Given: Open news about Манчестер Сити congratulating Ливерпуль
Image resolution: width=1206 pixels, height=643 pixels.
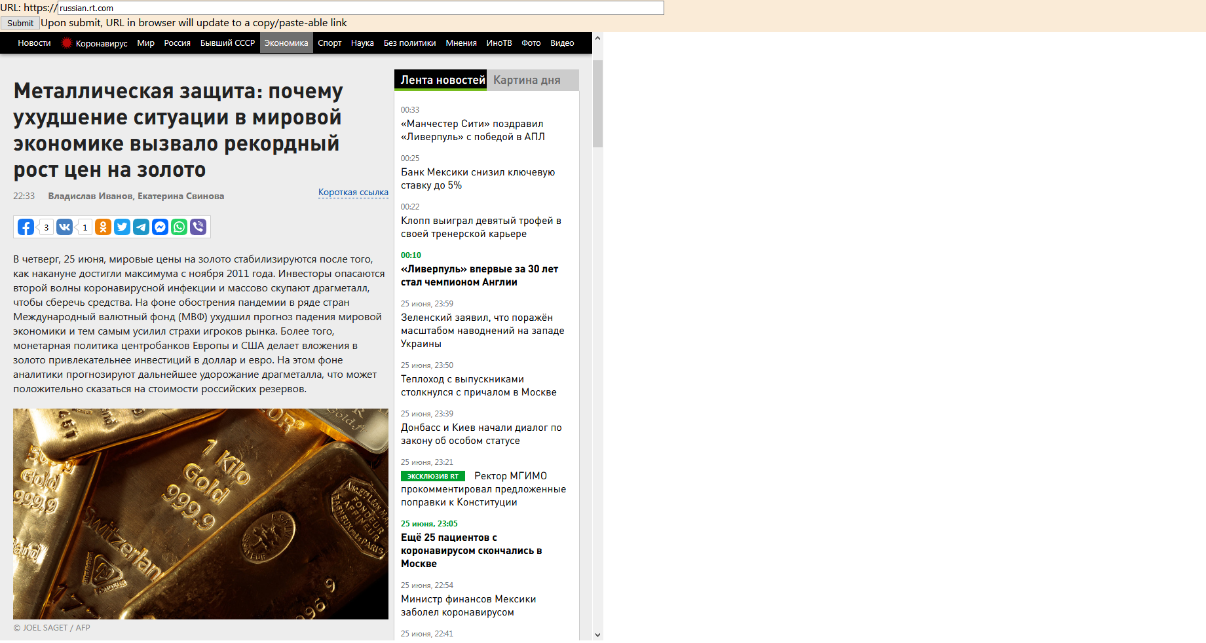Looking at the screenshot, I should coord(473,130).
